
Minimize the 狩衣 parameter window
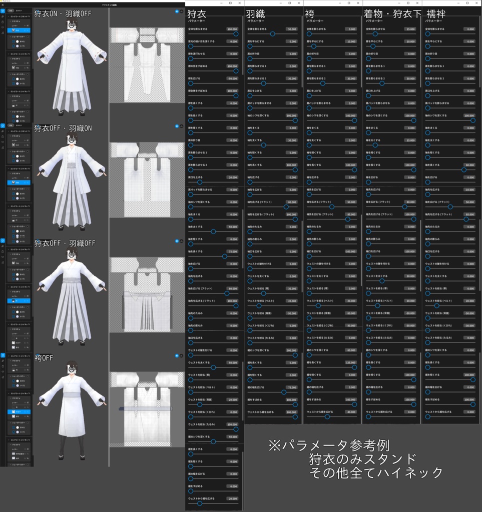(x=222, y=3)
